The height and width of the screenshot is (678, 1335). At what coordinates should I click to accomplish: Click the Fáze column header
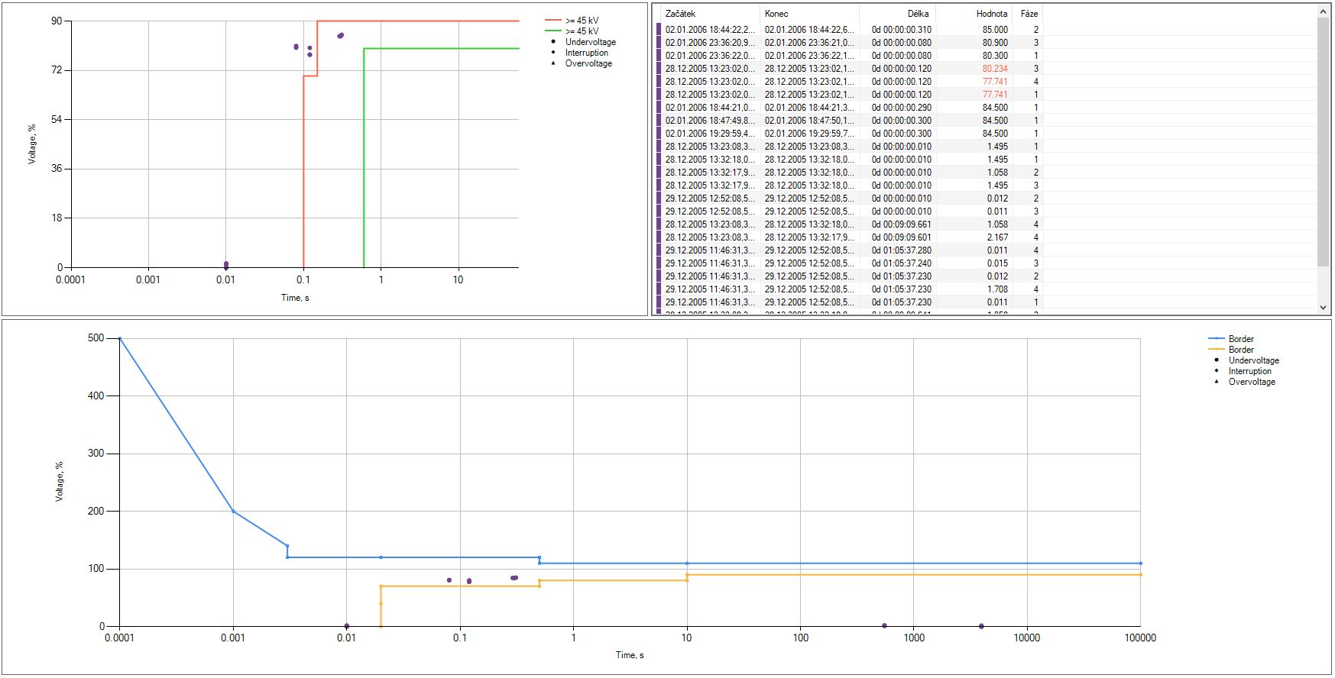1029,14
